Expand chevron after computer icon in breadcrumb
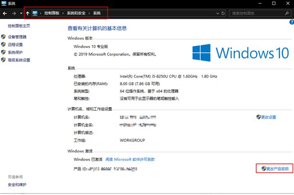The width and height of the screenshot is (294, 195). click(41, 13)
